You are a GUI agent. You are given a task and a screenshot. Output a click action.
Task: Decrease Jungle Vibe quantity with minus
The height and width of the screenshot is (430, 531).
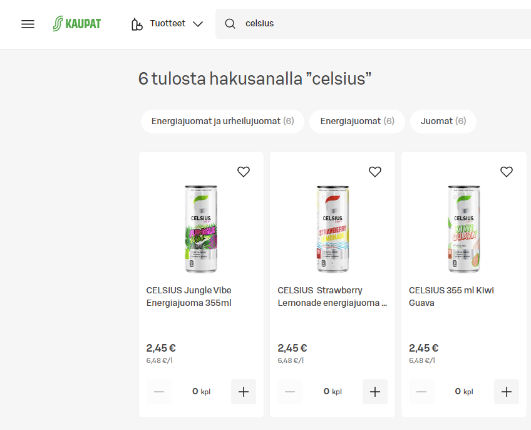(159, 392)
